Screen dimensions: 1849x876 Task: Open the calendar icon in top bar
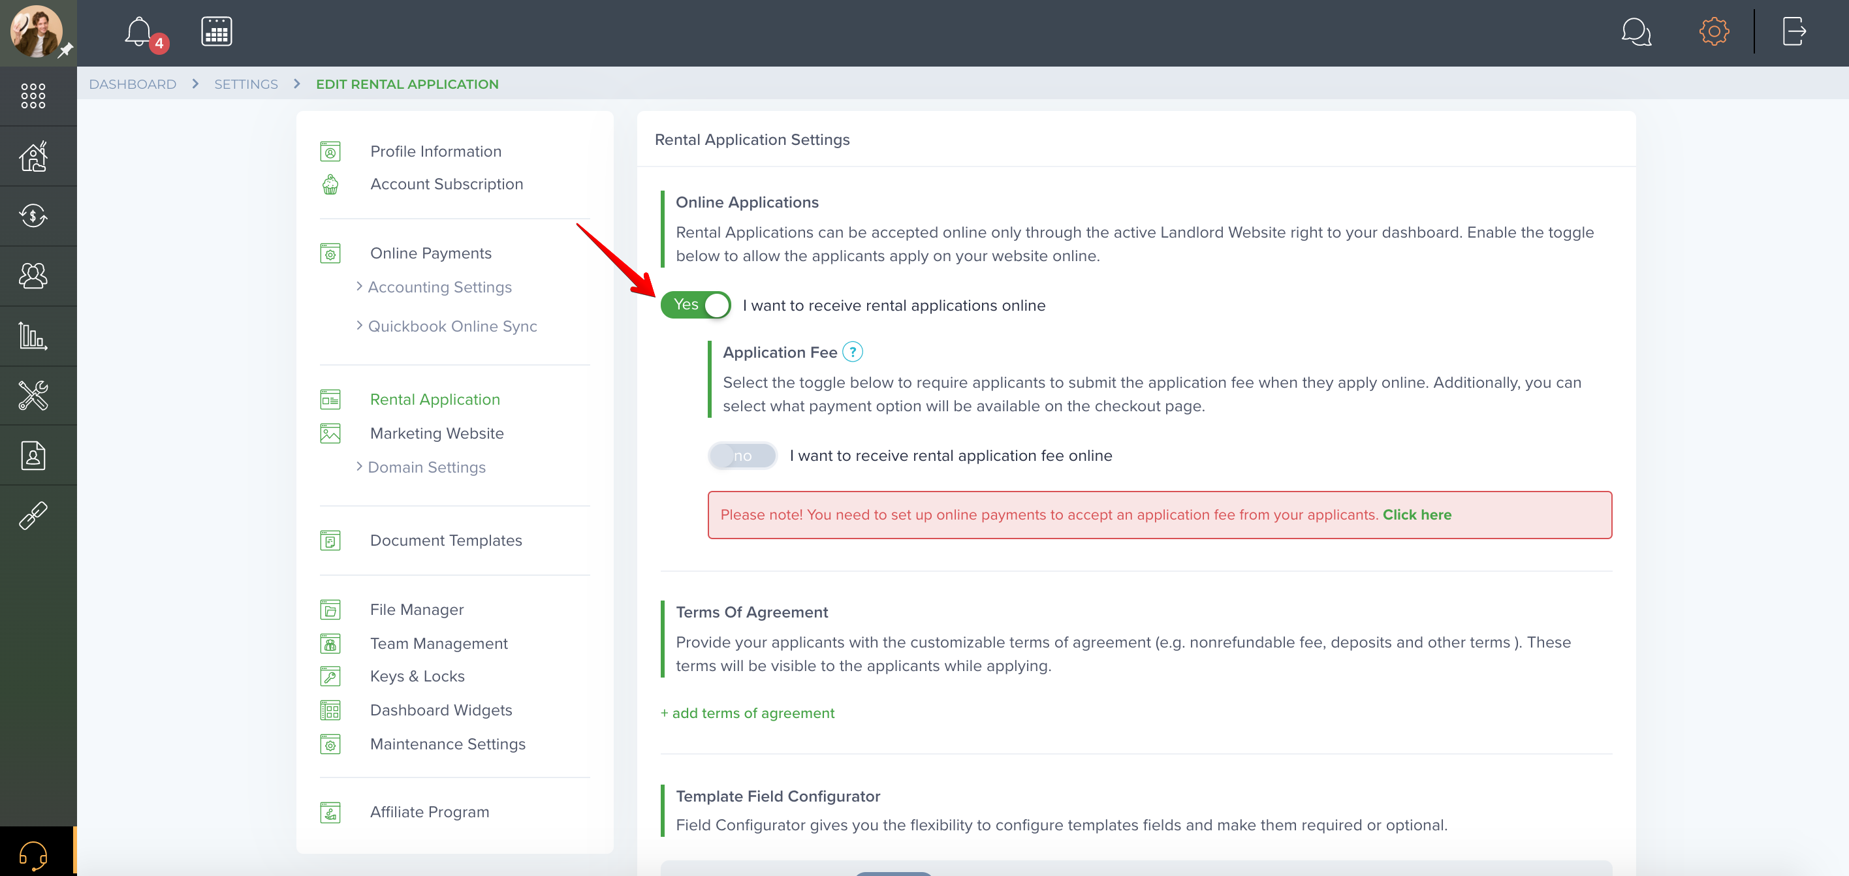coord(216,31)
